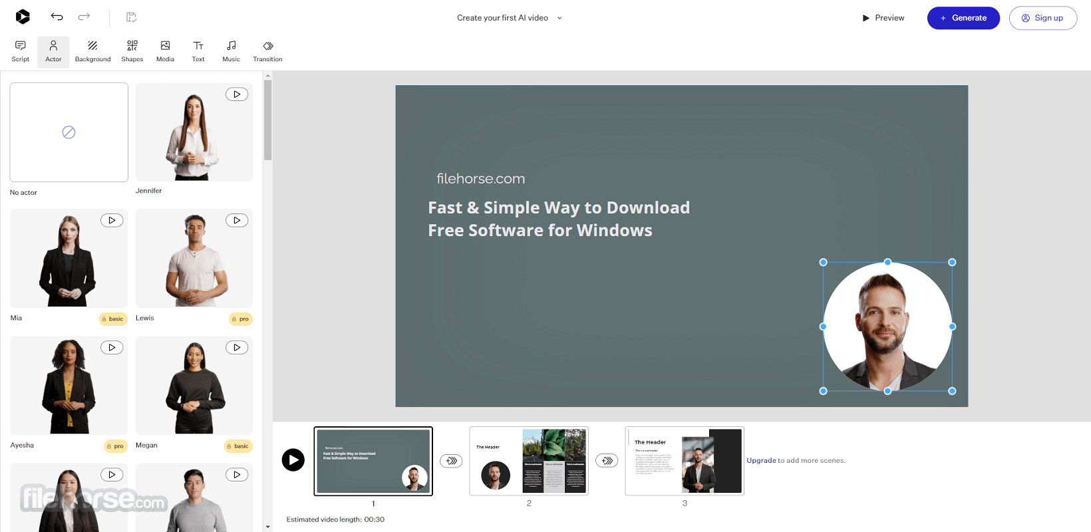Select the Megan actor thumbnail
This screenshot has width=1091, height=532.
[194, 385]
